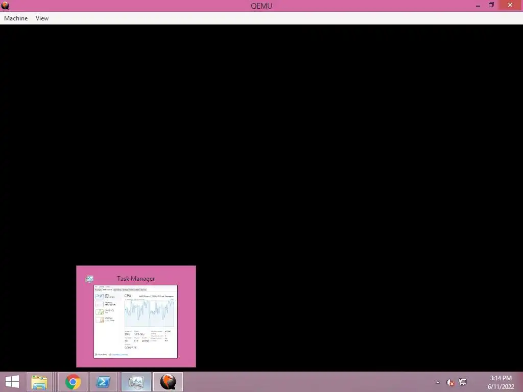Open the View menu in QEMU
Image resolution: width=523 pixels, height=392 pixels.
pyautogui.click(x=42, y=18)
